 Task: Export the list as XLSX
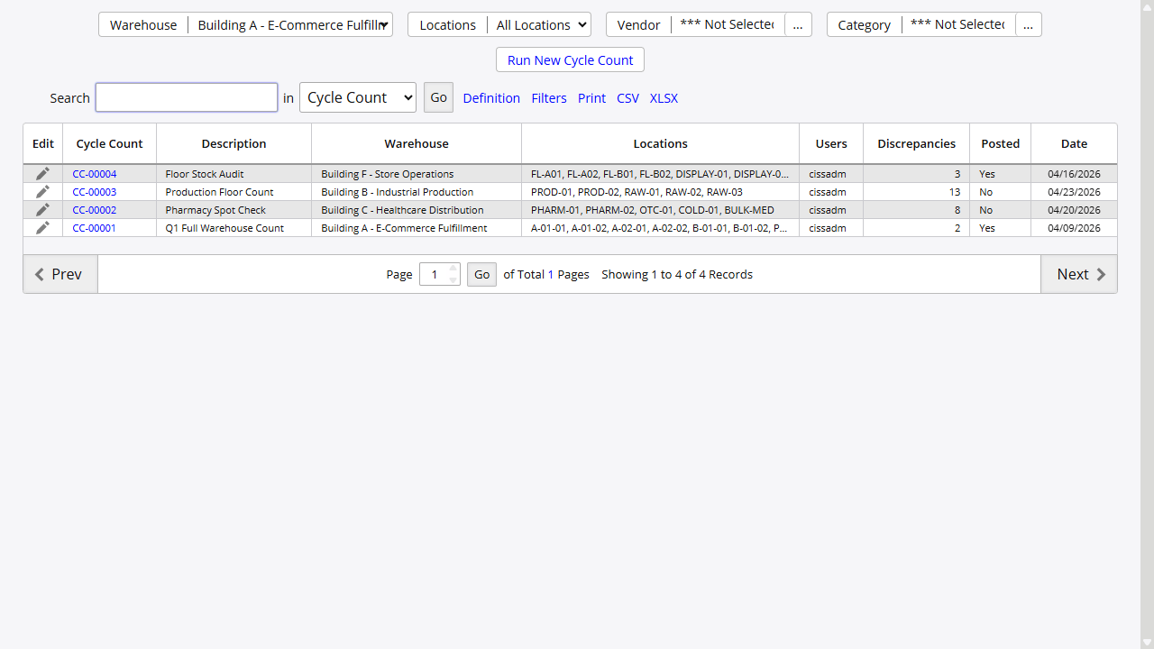[x=664, y=98]
